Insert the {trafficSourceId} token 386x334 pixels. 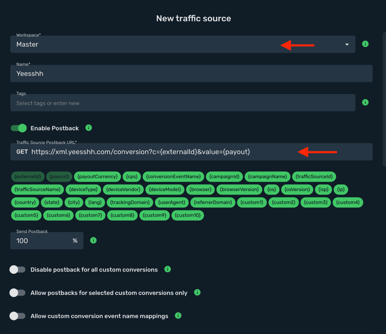click(314, 177)
